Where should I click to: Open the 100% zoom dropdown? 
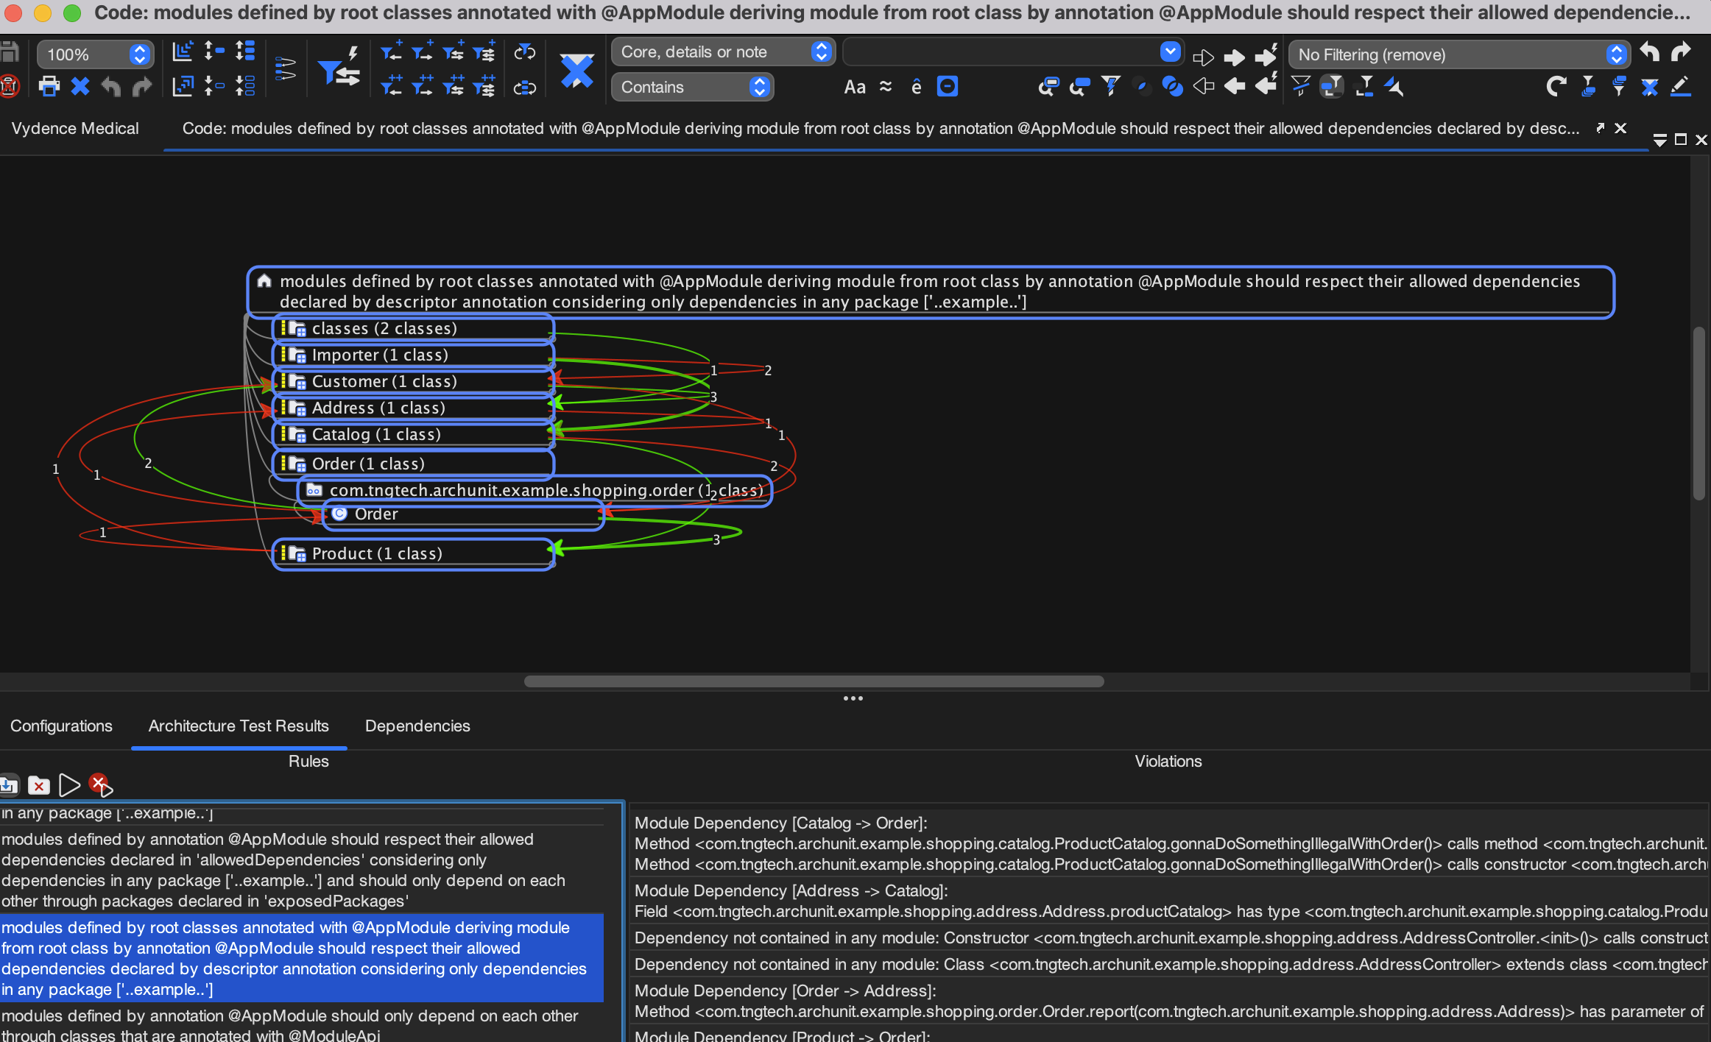95,54
